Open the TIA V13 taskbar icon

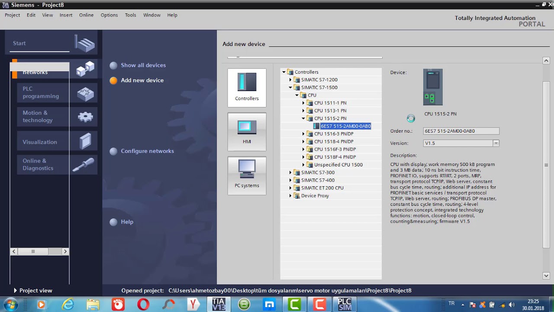point(219,304)
